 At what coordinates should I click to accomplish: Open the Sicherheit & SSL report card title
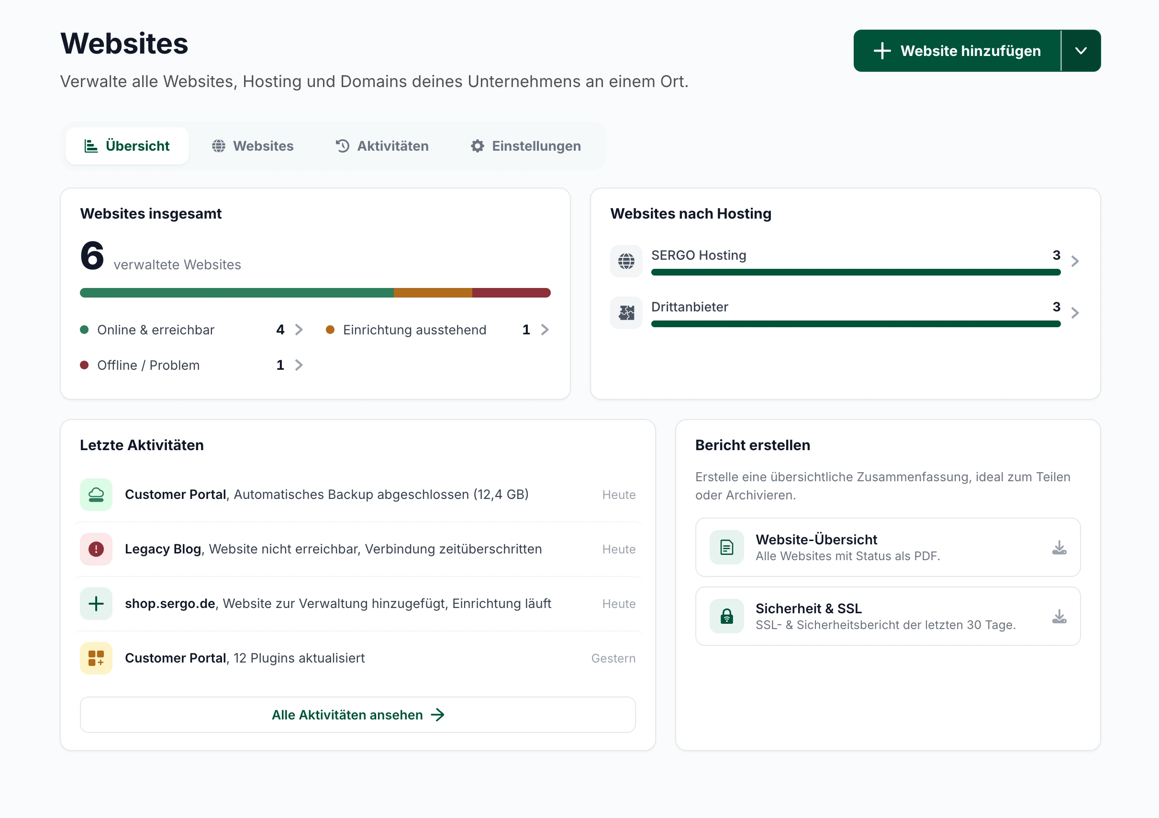(x=809, y=608)
